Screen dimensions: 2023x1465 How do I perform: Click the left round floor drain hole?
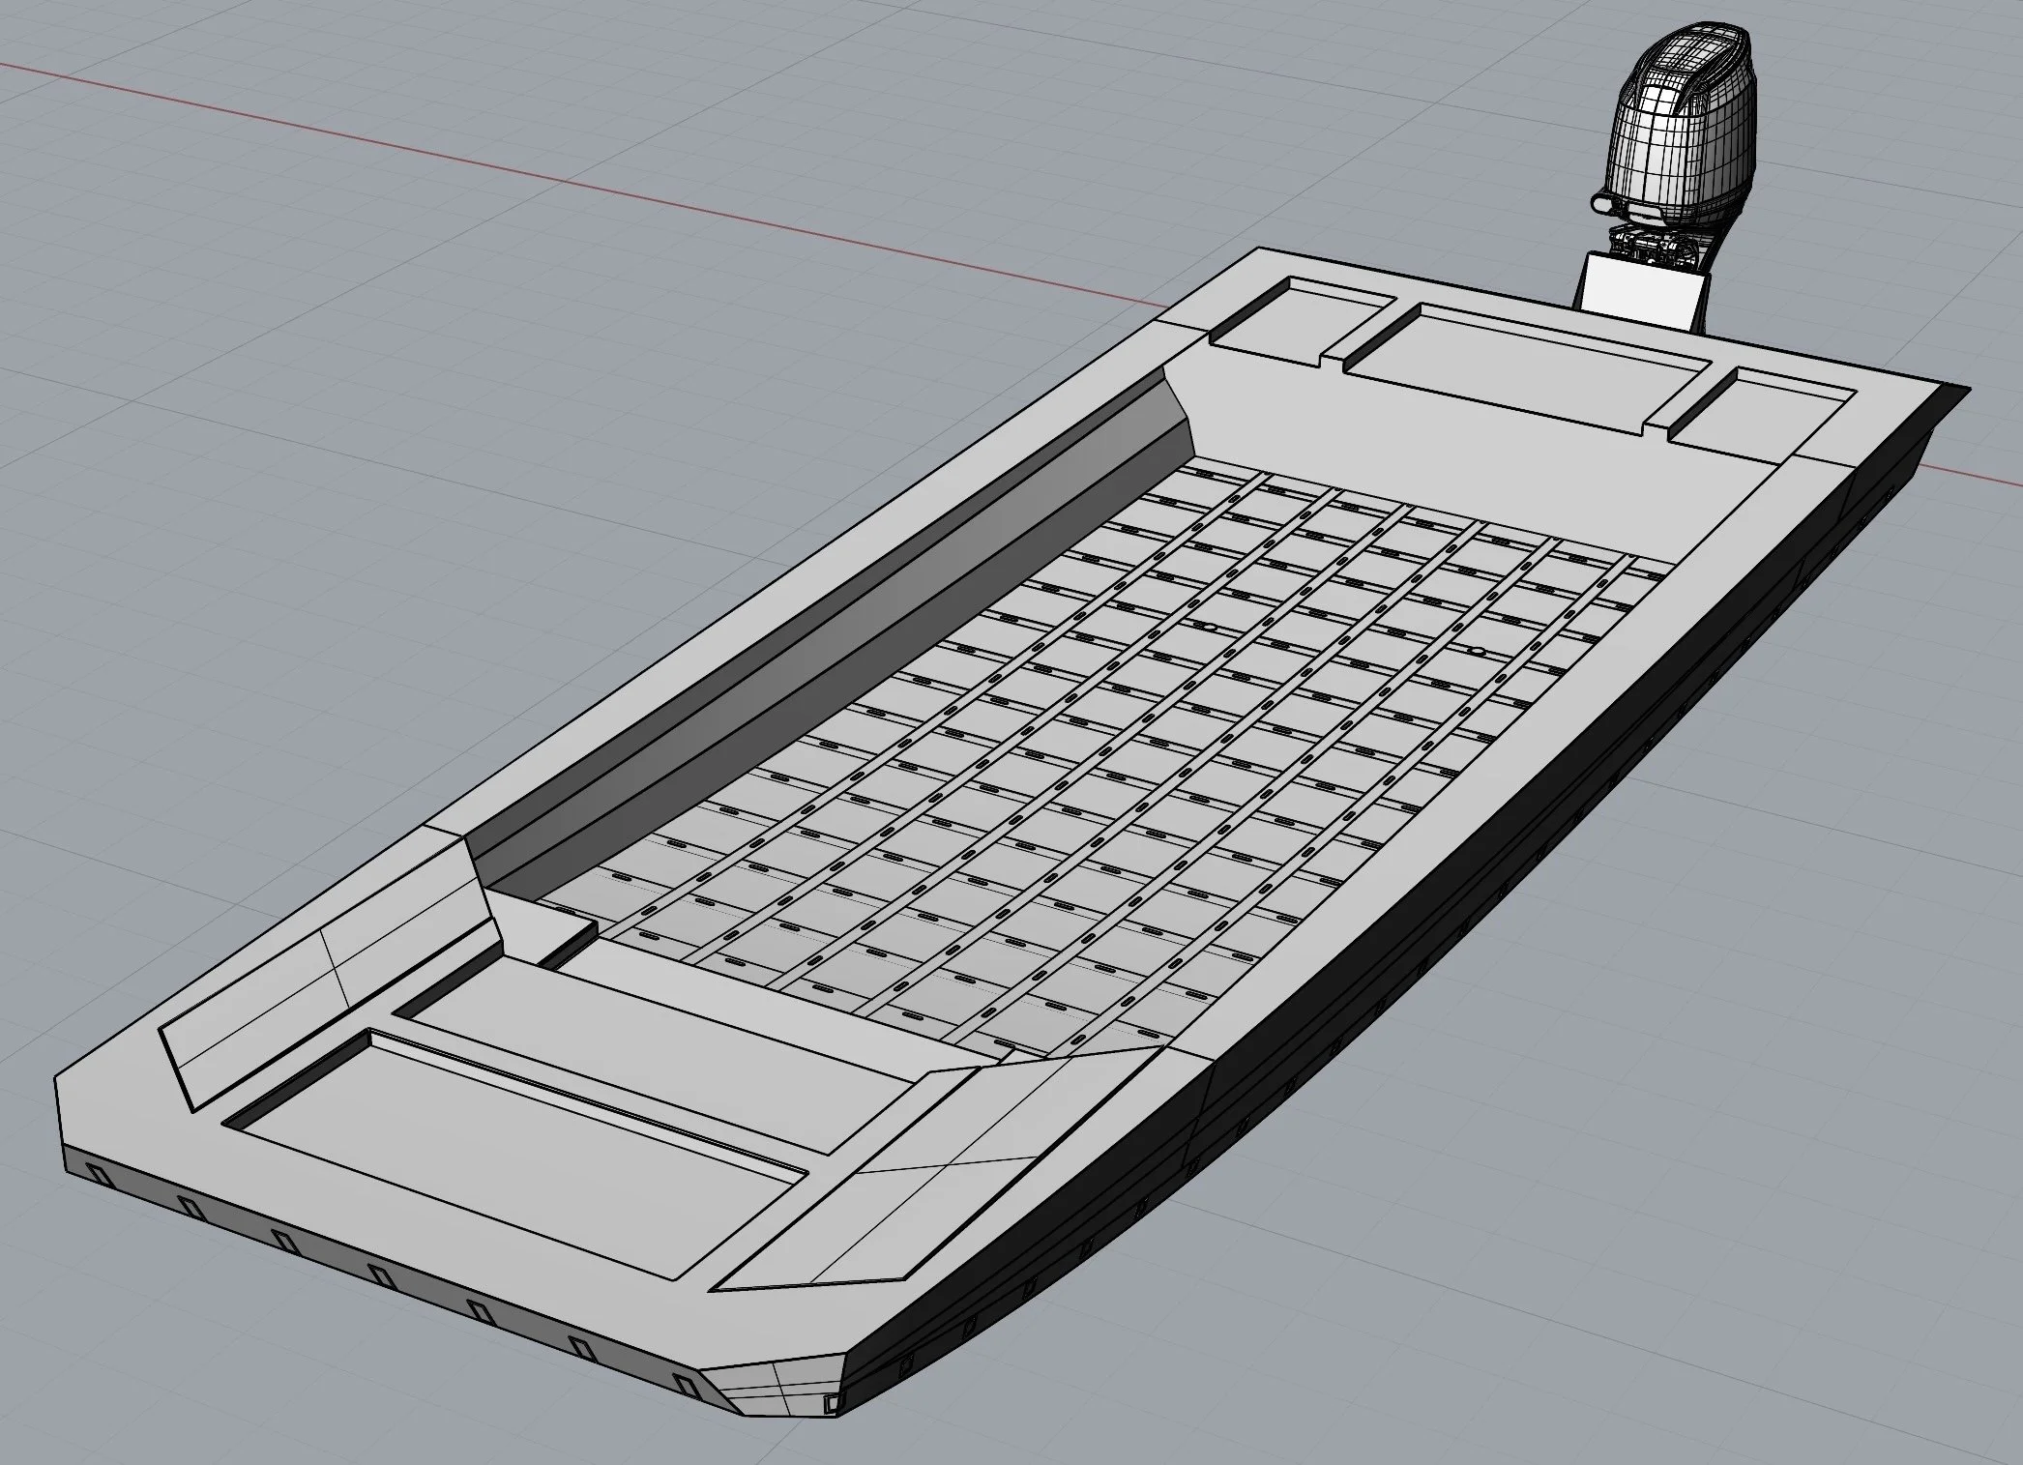point(1208,627)
